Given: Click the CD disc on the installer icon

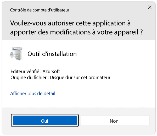Looking at the screenshot, I should point(14,55).
